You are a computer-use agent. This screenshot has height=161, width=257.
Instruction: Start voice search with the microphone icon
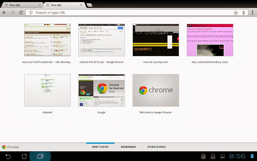point(244,13)
